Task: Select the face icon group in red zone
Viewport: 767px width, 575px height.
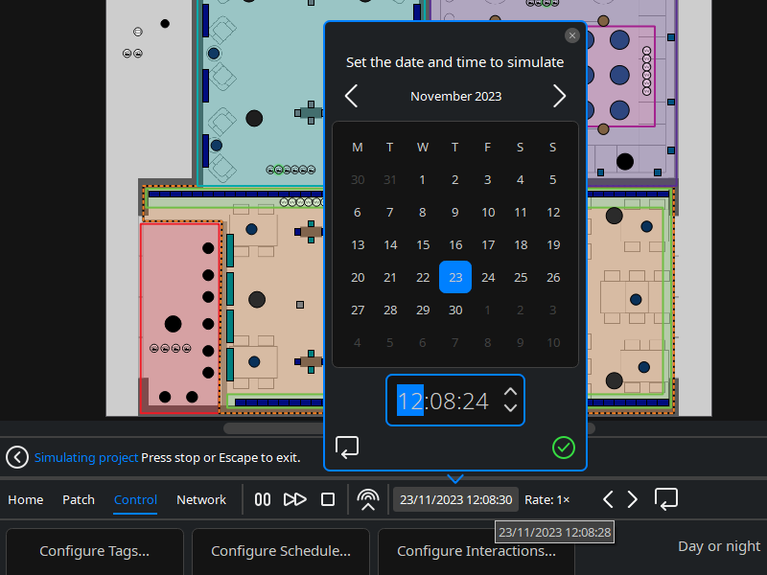Action: coord(171,349)
